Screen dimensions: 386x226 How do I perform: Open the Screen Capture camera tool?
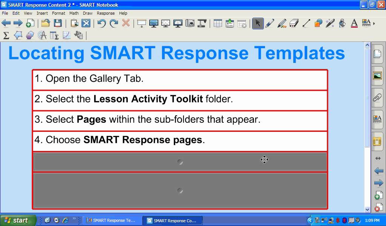tap(190, 23)
